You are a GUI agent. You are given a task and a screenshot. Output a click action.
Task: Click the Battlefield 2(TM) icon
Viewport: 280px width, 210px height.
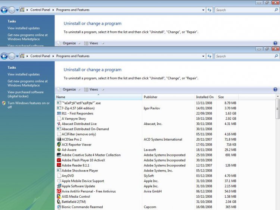pos(59,202)
